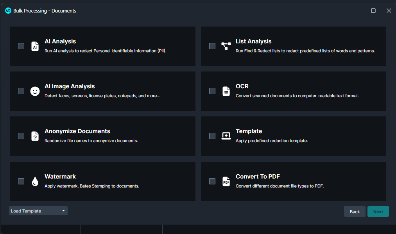Image resolution: width=396 pixels, height=234 pixels.
Task: Click the List Analysis heading
Action: [x=253, y=41]
